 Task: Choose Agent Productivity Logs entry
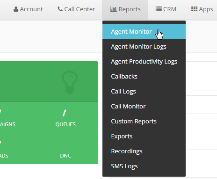coord(144,61)
